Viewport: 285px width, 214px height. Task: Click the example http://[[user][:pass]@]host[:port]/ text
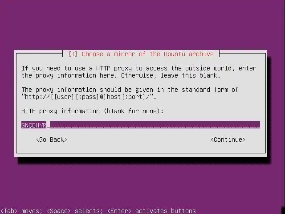[89, 97]
